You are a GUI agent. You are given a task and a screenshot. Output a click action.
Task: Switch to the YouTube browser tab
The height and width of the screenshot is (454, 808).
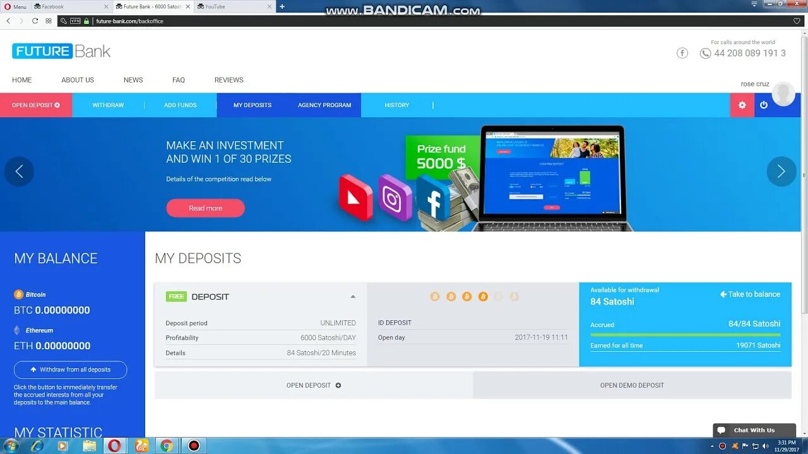[x=234, y=6]
